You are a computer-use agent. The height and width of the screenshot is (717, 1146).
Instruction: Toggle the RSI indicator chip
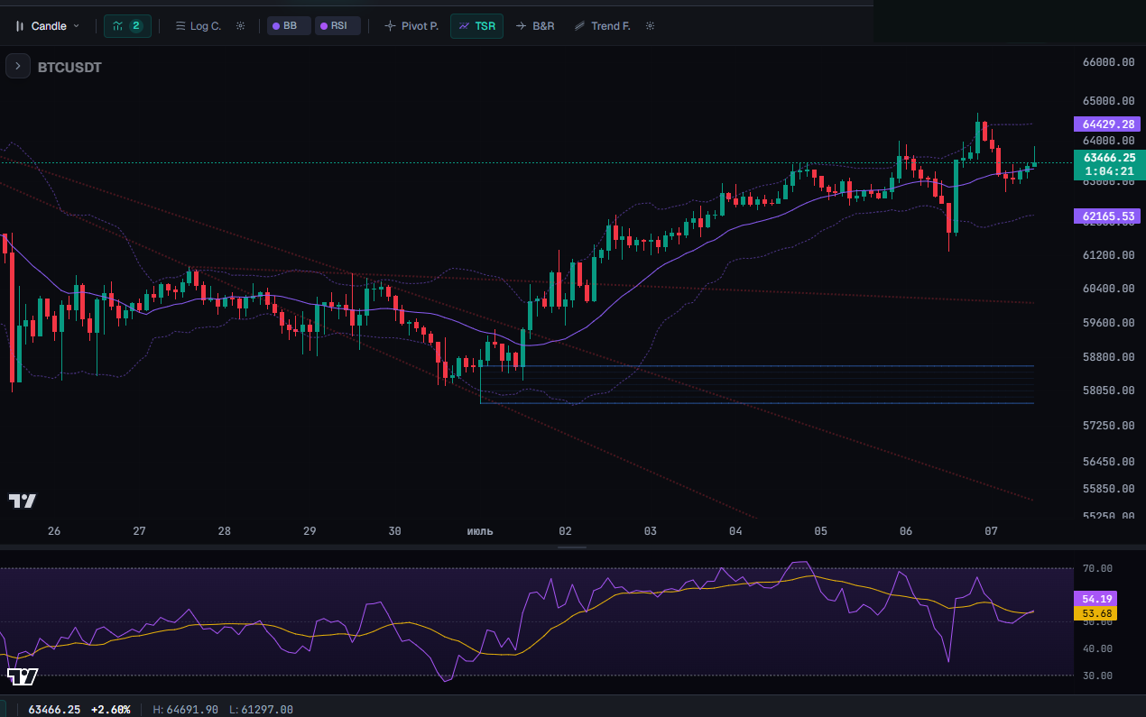tap(337, 26)
